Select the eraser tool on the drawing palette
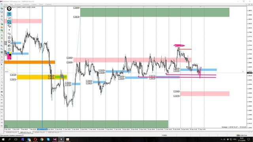The height and width of the screenshot is (142, 253). pos(9,26)
